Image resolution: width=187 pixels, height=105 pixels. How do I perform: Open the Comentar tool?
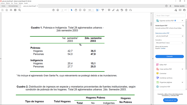pos(163,73)
